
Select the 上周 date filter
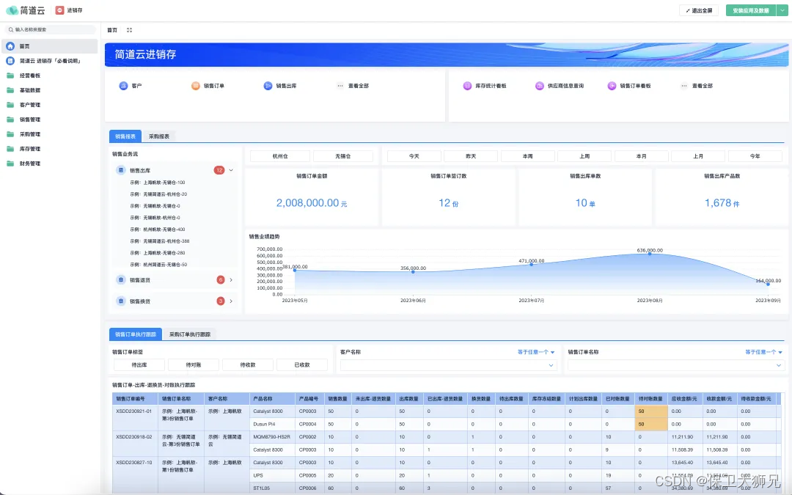pyautogui.click(x=584, y=156)
